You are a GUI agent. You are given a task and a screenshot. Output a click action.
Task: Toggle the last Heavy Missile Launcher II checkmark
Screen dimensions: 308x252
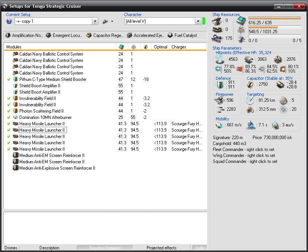[x=9, y=149]
